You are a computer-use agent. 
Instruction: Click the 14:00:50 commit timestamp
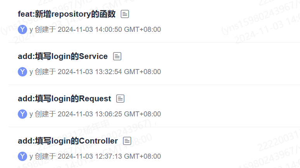[x=109, y=30]
